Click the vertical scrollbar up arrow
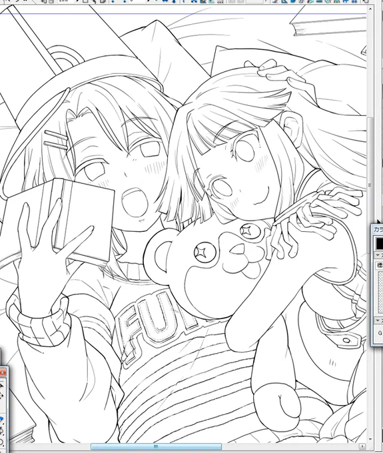This screenshot has height=453, width=383. [x=370, y=10]
